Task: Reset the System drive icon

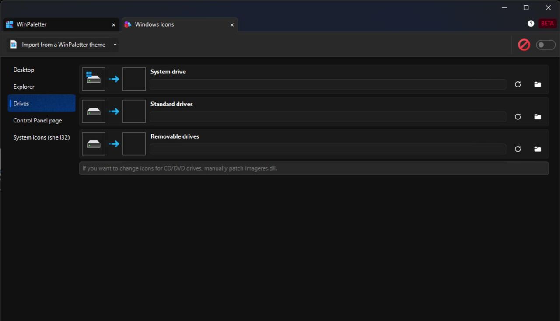Action: click(x=518, y=84)
